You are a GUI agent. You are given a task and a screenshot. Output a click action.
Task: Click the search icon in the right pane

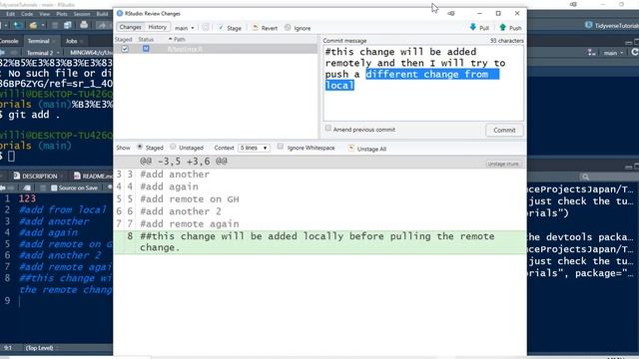[x=586, y=177]
